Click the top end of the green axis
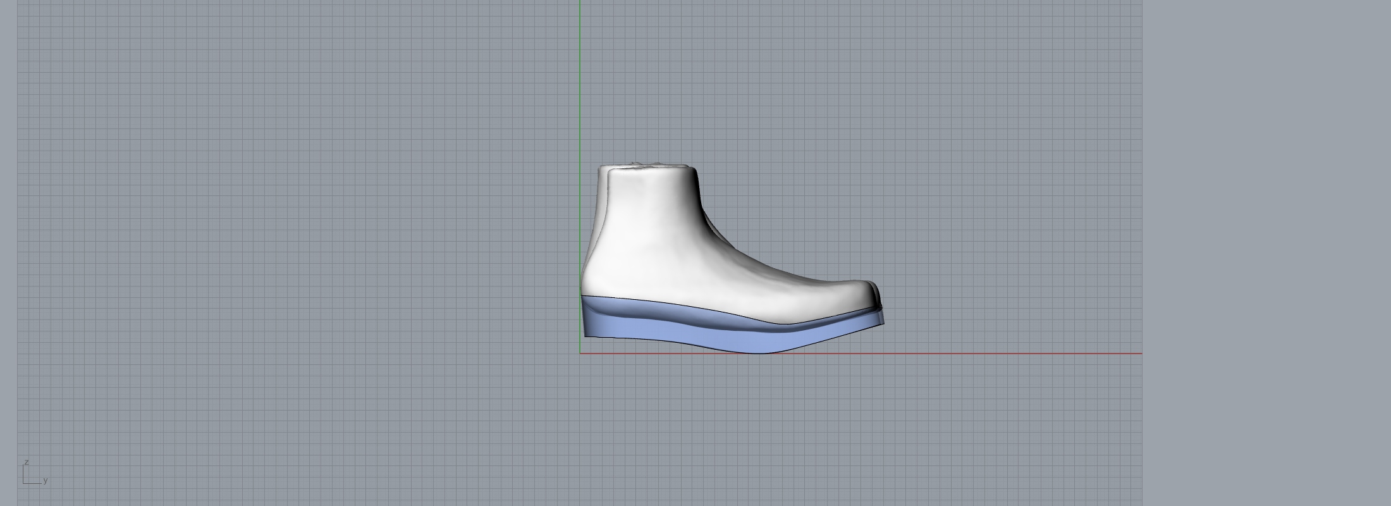The width and height of the screenshot is (1391, 506). point(580,3)
